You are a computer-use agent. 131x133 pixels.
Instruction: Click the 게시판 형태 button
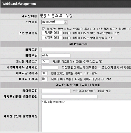52,33
